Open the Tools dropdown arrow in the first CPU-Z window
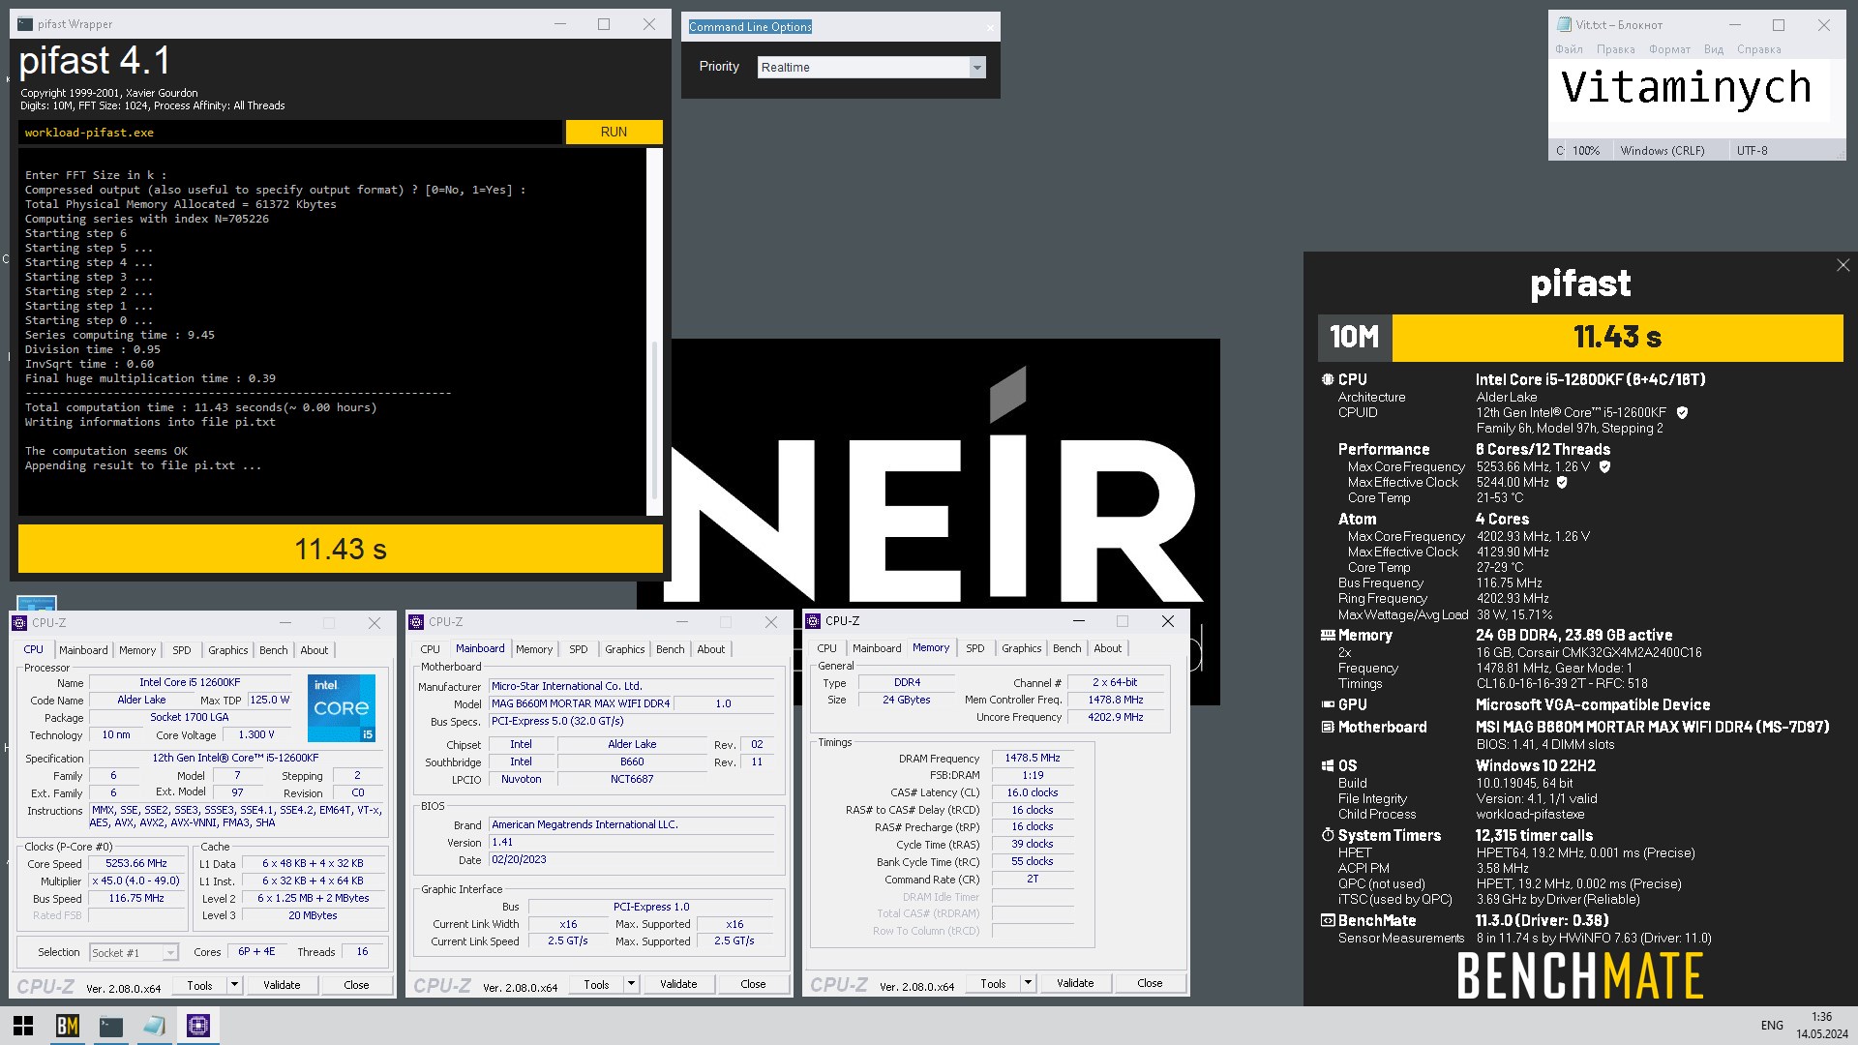 [x=233, y=985]
